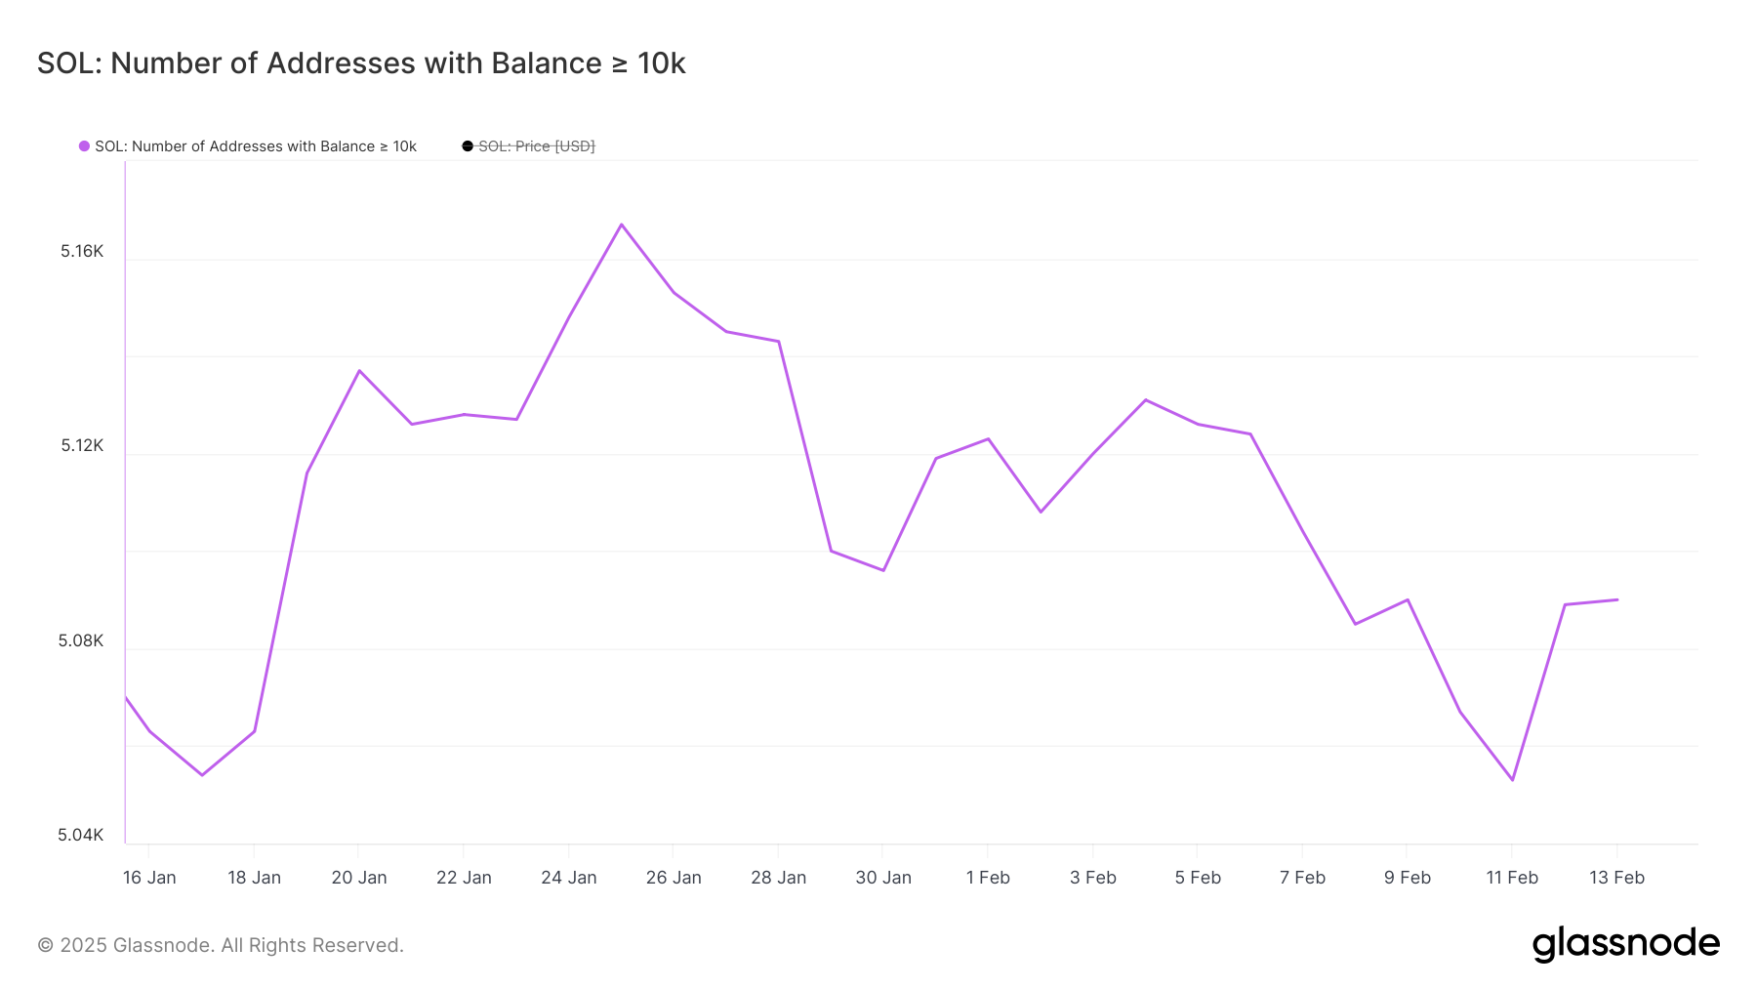
Task: Click the 5.04K y-axis label
Action: 81,836
